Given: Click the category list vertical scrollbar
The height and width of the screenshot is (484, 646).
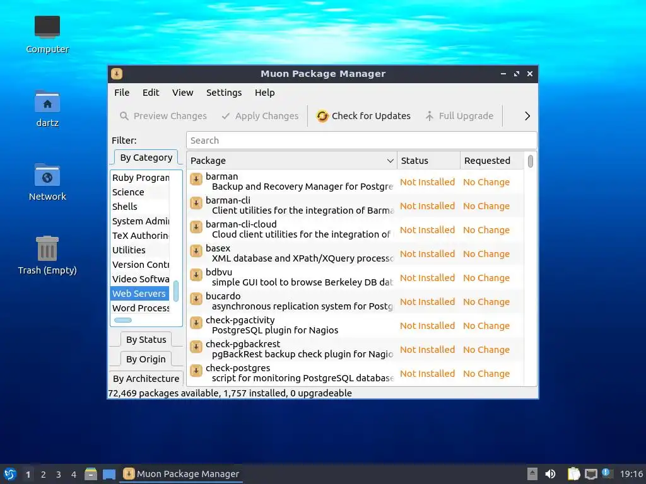Looking at the screenshot, I should coord(176,291).
